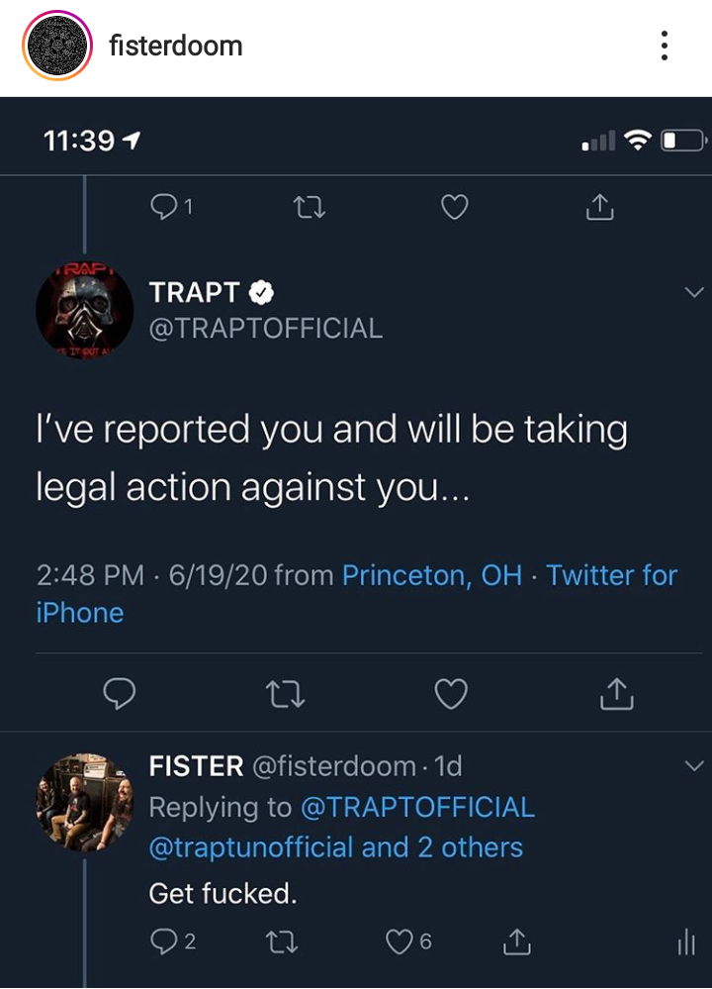Expand the chevron menu on FISTER's reply
The height and width of the screenshot is (989, 712).
pos(694,765)
